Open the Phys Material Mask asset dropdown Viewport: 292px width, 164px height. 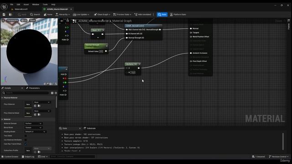pos(42,111)
